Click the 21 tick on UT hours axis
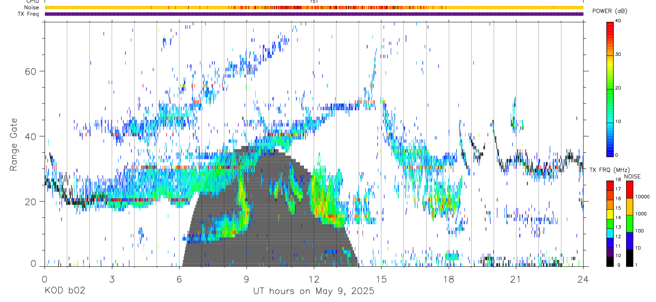Viewport: 656px width, 302px height. 516,279
